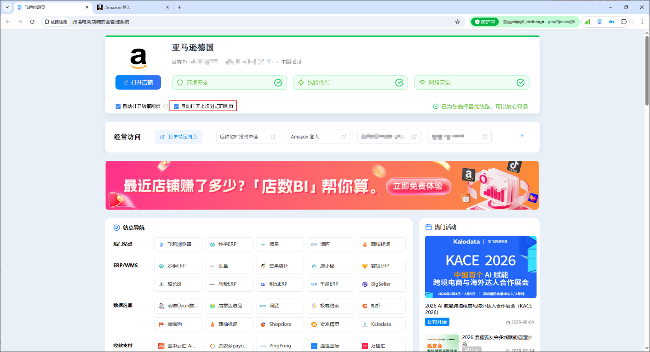The width and height of the screenshot is (650, 352).
Task: Click the key icon in the toolbar
Action: point(612,22)
